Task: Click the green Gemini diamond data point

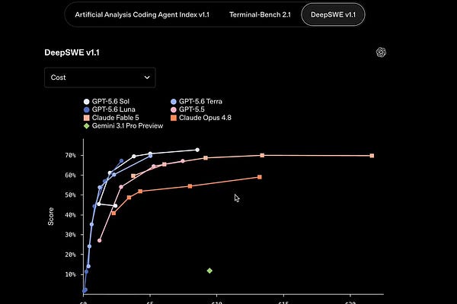Action: [x=209, y=271]
